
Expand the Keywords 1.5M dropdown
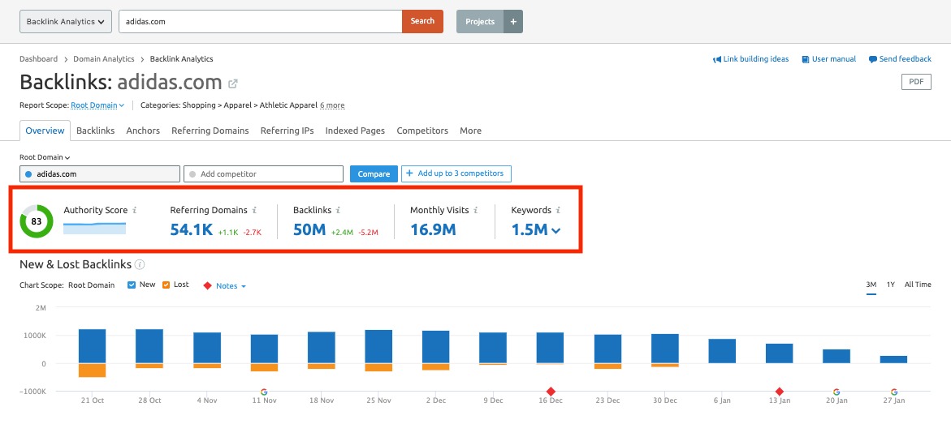[x=535, y=229]
